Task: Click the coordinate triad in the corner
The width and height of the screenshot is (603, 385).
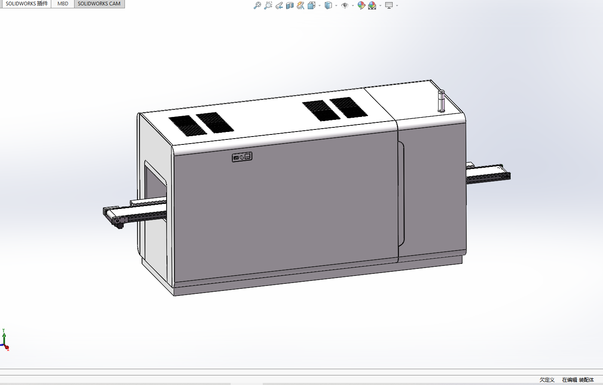Action: (5, 340)
